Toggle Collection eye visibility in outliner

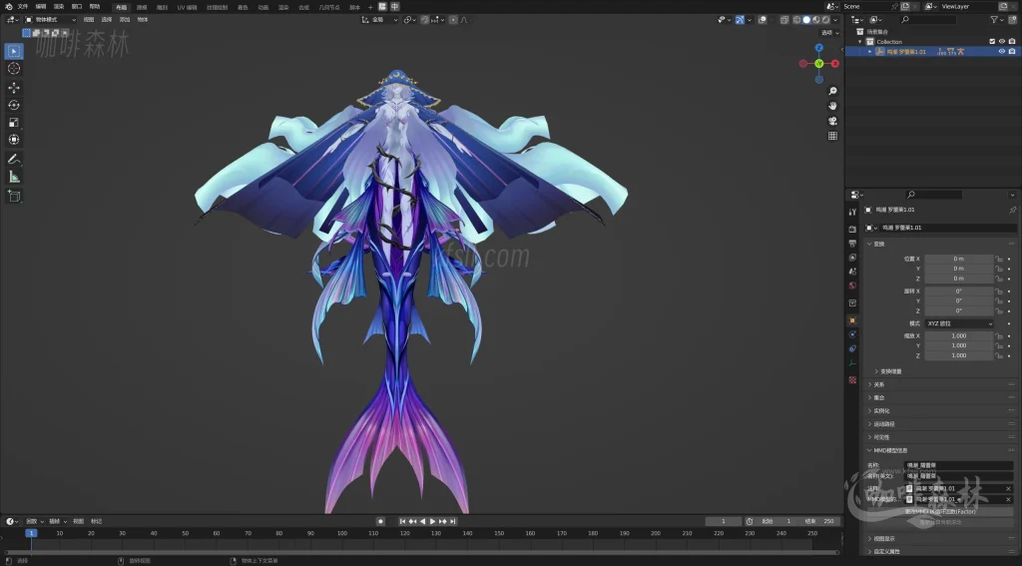(x=1002, y=42)
